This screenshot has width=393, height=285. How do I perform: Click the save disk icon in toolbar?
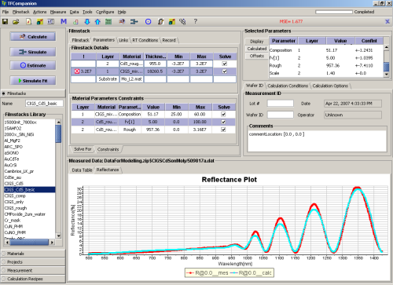[x=5, y=21]
